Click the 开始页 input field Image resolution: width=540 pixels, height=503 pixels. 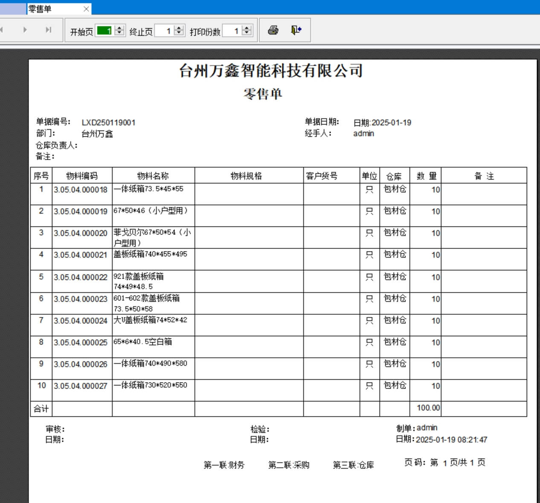click(105, 31)
